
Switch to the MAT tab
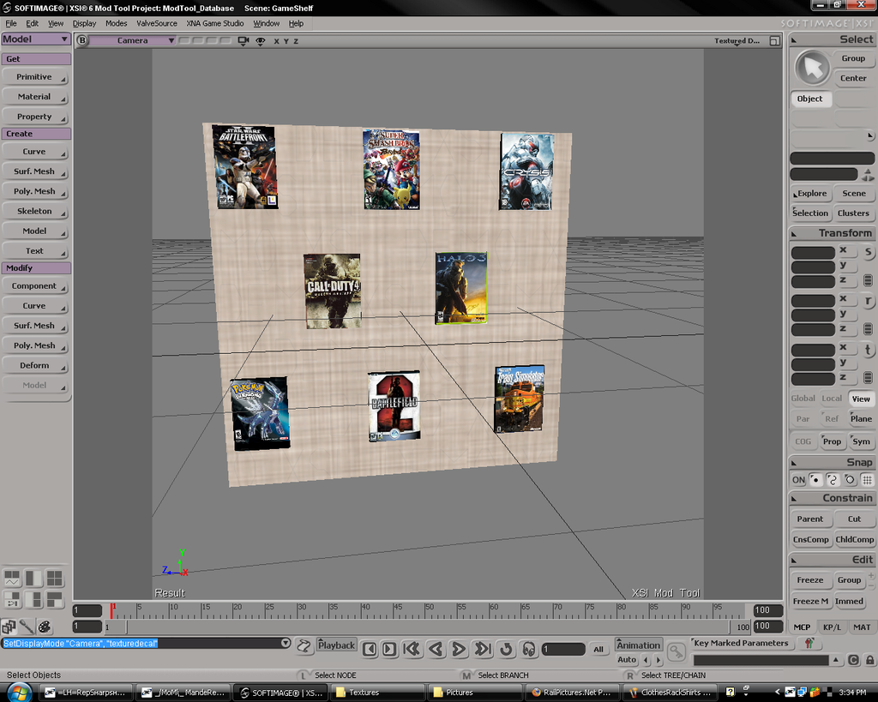tap(862, 627)
